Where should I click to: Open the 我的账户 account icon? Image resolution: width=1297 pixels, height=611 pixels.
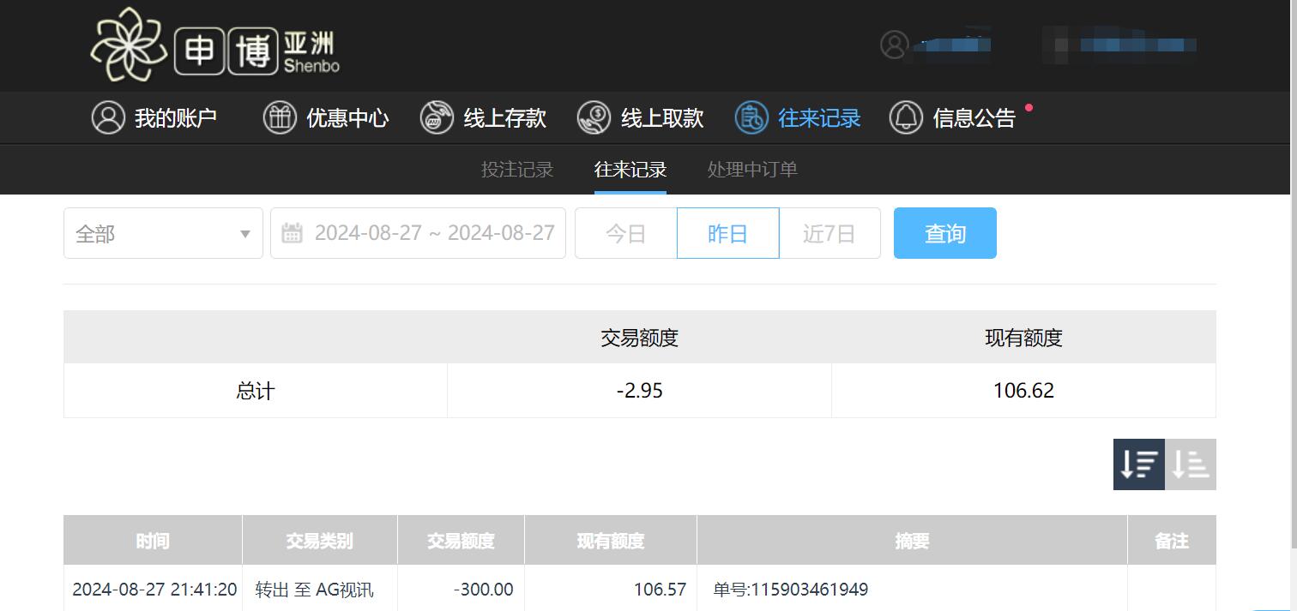pyautogui.click(x=107, y=117)
